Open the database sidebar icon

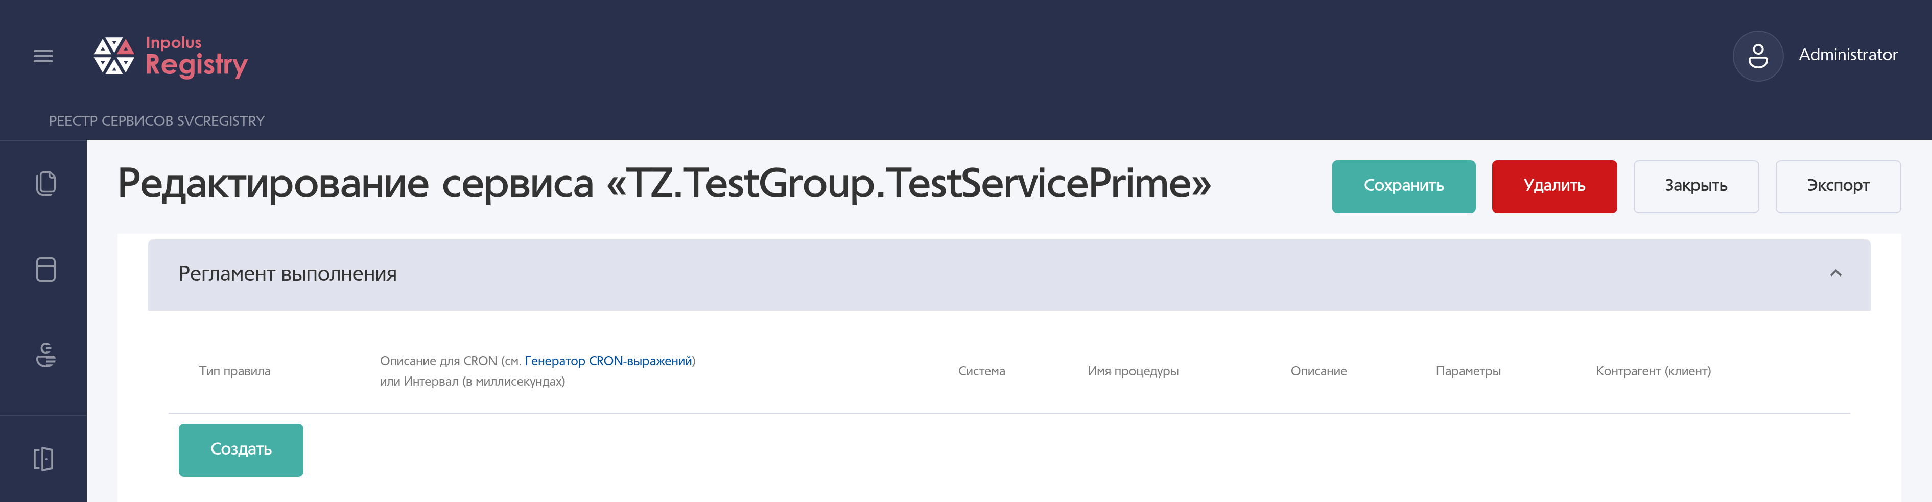coord(46,269)
